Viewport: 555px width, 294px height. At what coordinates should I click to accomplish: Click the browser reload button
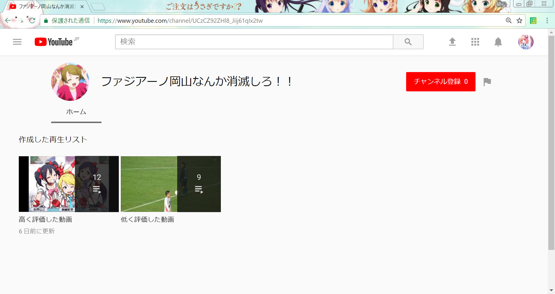point(32,20)
